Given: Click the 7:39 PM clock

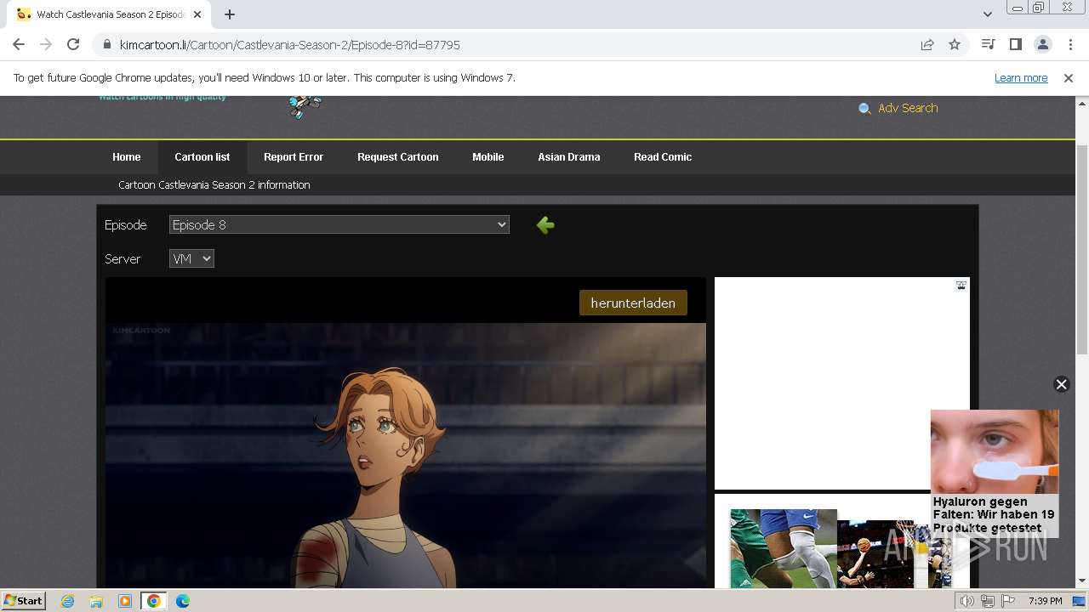Looking at the screenshot, I should 1046,601.
